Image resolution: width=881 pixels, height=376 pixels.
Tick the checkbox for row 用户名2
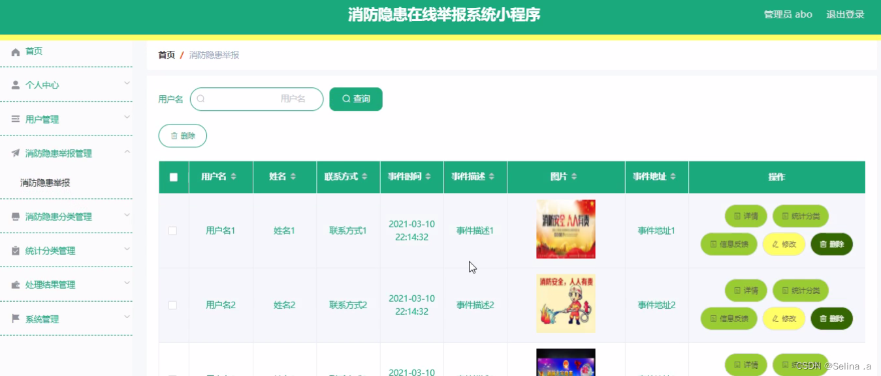[172, 305]
